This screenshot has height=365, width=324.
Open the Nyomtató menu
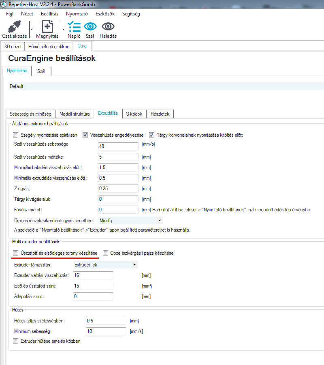click(77, 14)
